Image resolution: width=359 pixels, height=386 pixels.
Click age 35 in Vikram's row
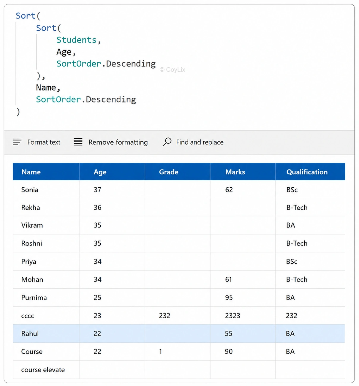click(x=97, y=225)
